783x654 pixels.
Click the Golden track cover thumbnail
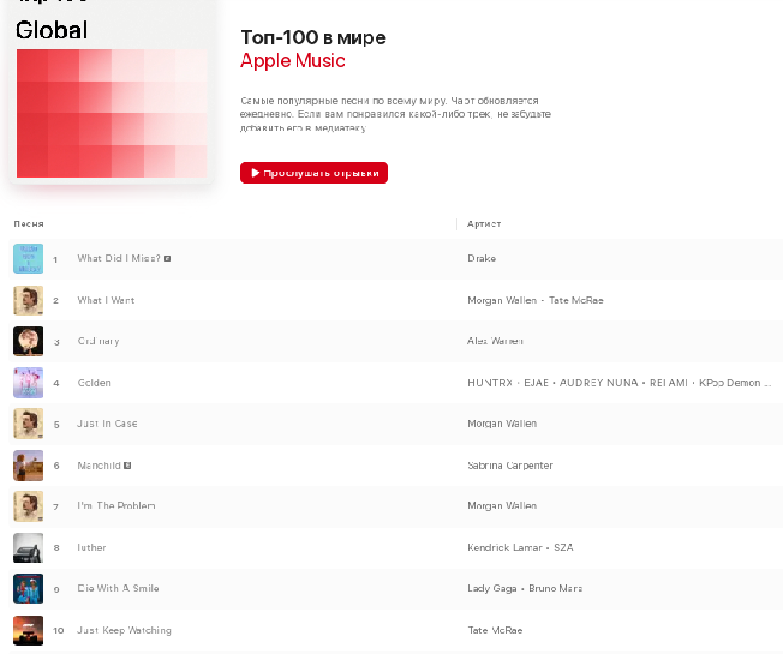pyautogui.click(x=28, y=382)
